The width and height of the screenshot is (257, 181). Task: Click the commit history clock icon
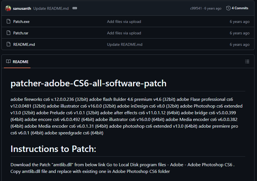tap(228, 8)
